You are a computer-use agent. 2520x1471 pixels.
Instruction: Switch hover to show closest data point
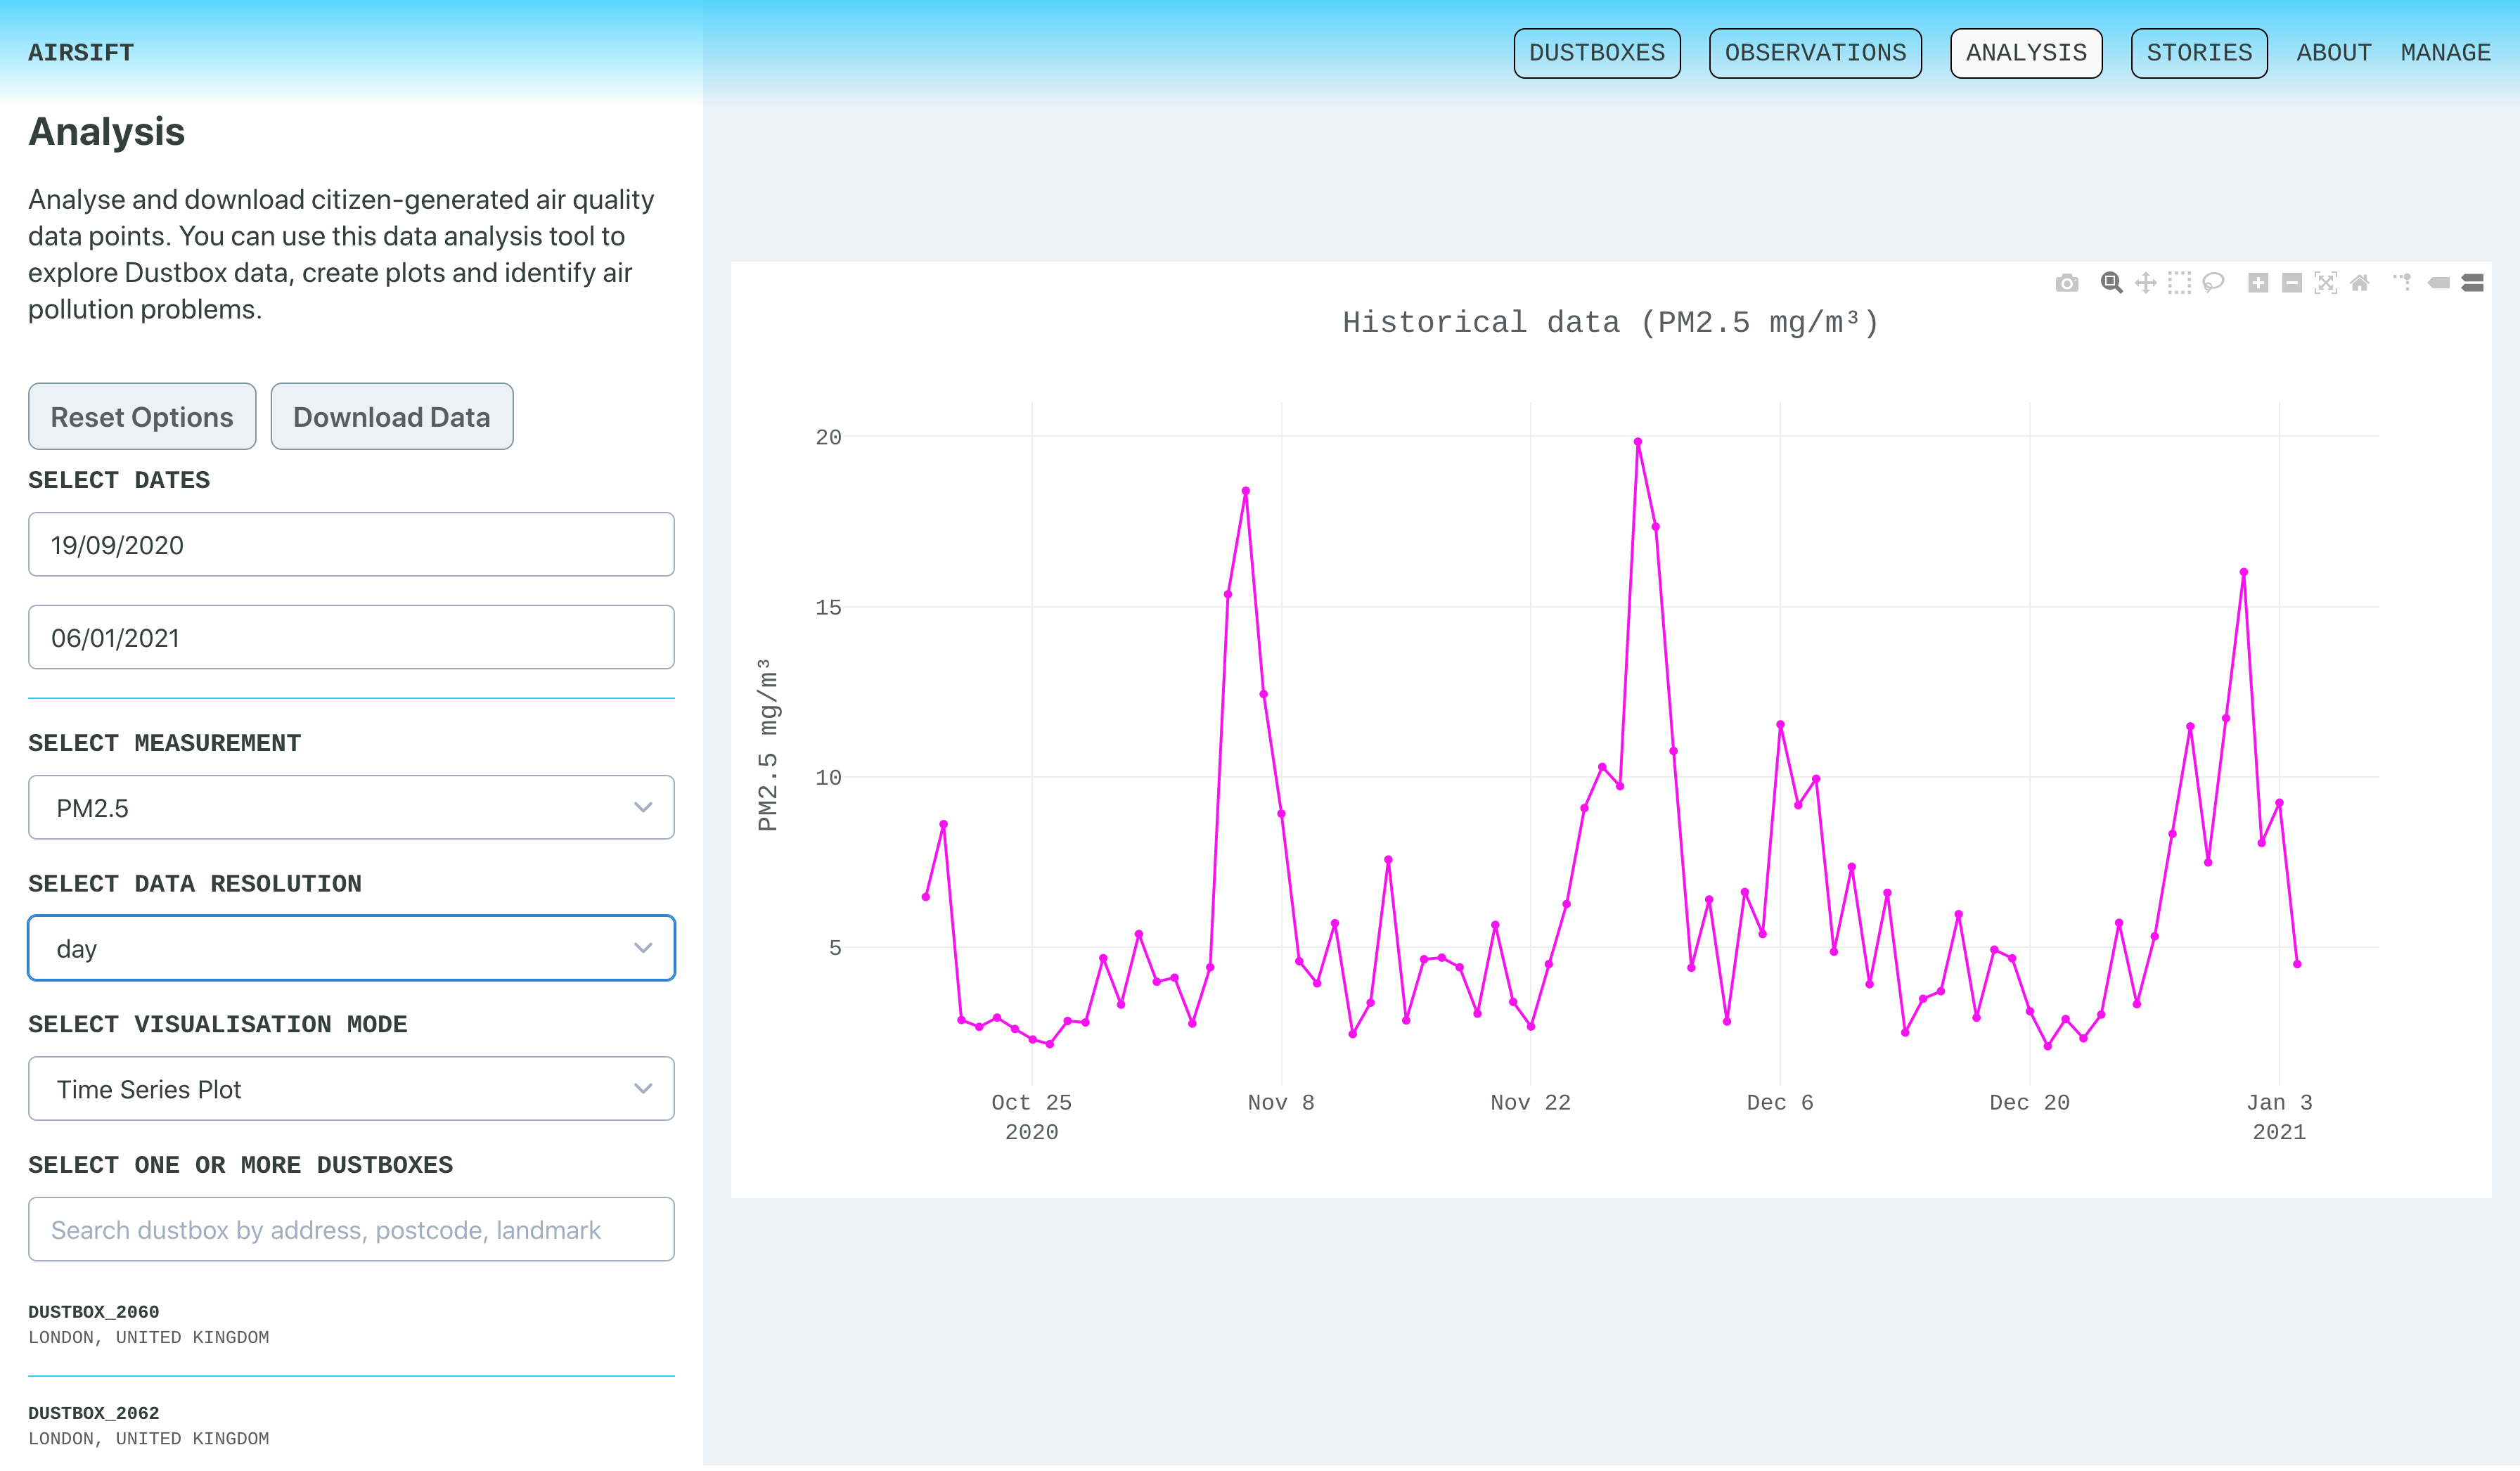tap(2436, 284)
